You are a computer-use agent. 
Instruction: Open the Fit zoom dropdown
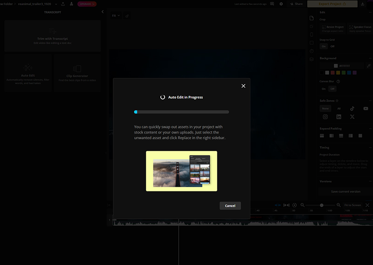[116, 15]
